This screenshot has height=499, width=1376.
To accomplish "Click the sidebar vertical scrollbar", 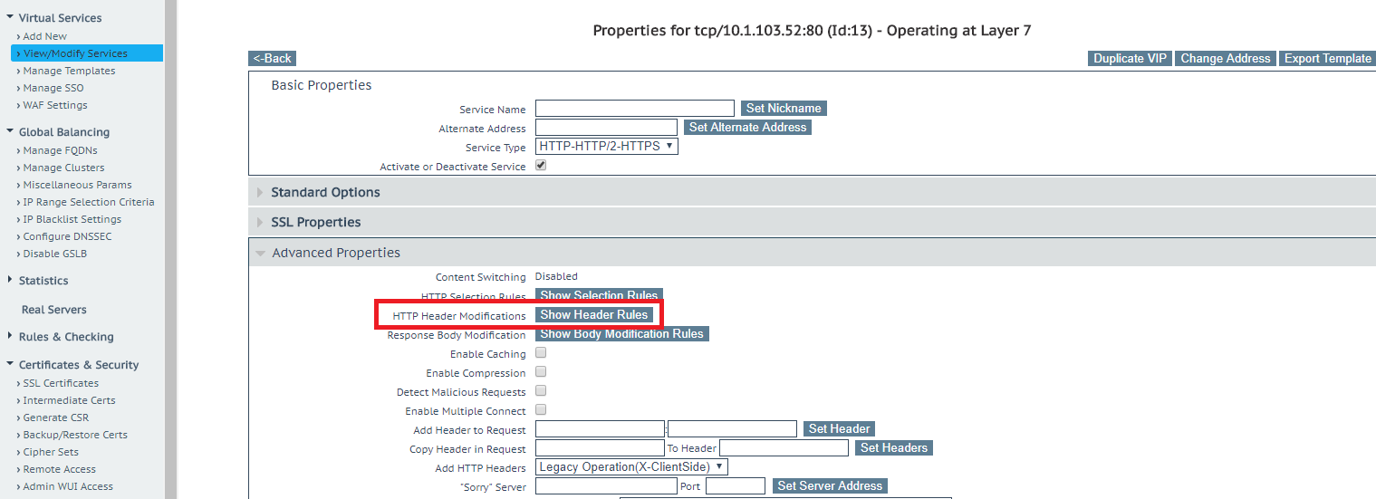I will tap(170, 249).
